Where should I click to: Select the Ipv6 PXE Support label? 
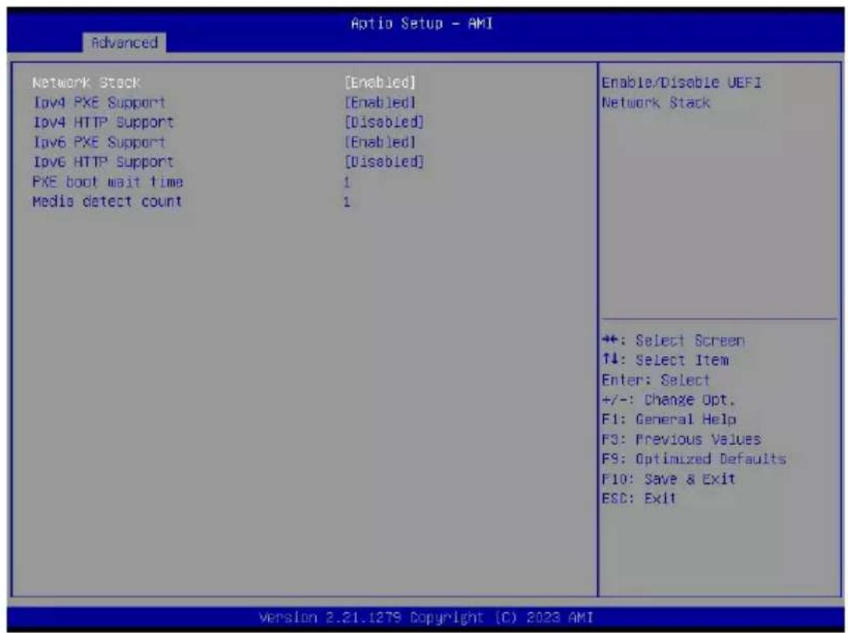tap(99, 142)
